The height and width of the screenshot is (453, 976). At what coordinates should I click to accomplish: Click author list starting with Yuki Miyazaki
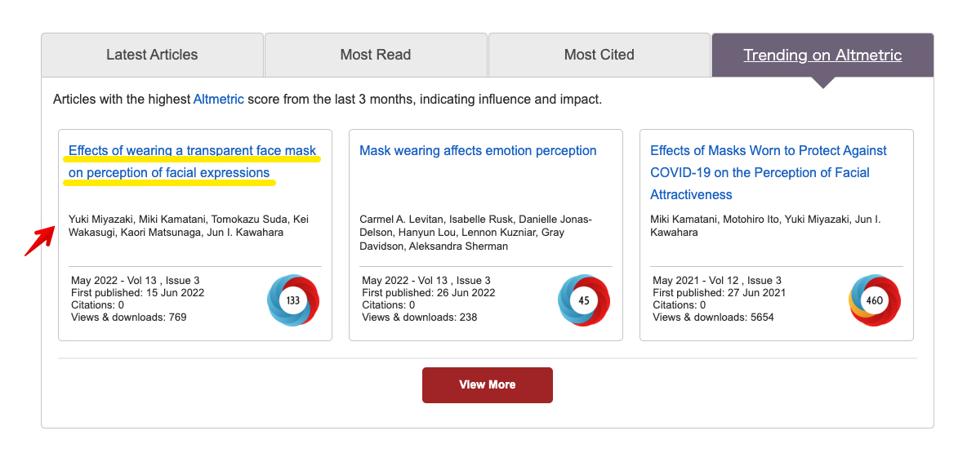188,226
